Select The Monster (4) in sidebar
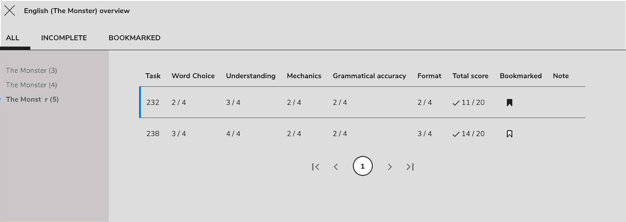 tap(32, 85)
